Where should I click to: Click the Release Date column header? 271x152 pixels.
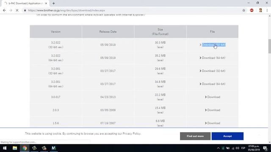click(x=108, y=32)
